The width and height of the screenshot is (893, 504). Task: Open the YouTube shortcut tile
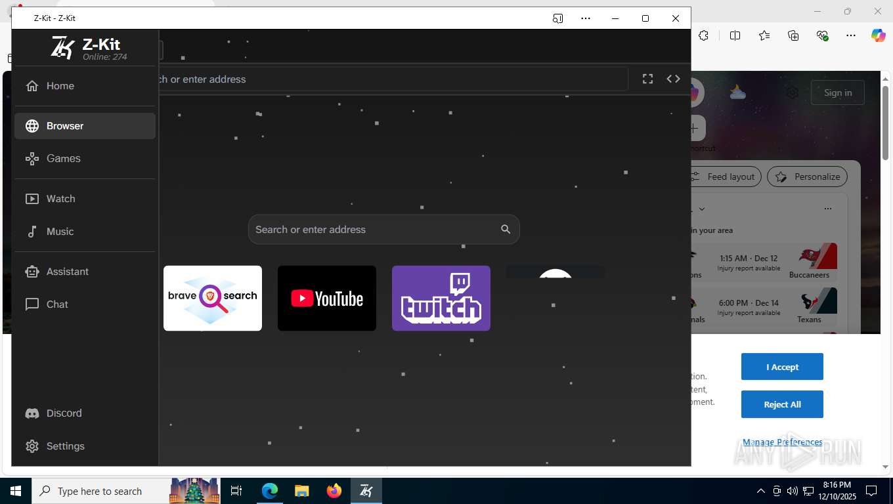[x=327, y=298]
